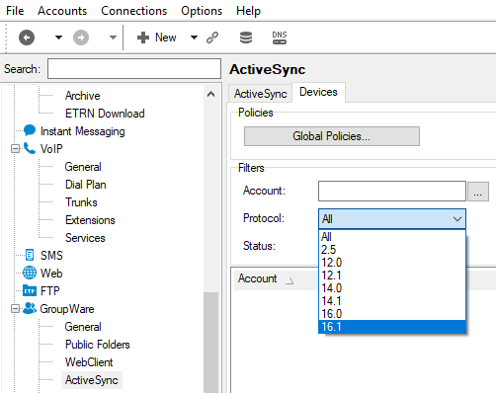
Task: Choose All in the Protocol list
Action: 392,236
